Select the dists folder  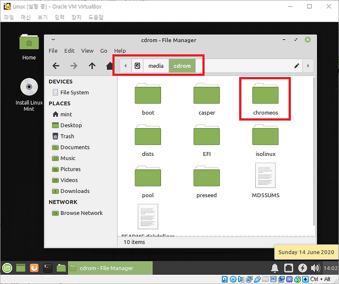coord(148,140)
